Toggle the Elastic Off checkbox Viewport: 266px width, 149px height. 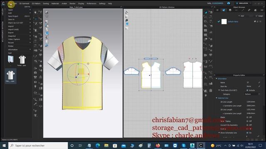247,117
